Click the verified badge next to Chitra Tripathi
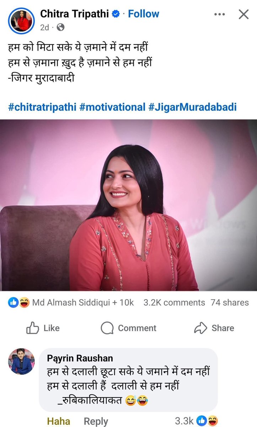This screenshot has height=427, width=257. [116, 14]
